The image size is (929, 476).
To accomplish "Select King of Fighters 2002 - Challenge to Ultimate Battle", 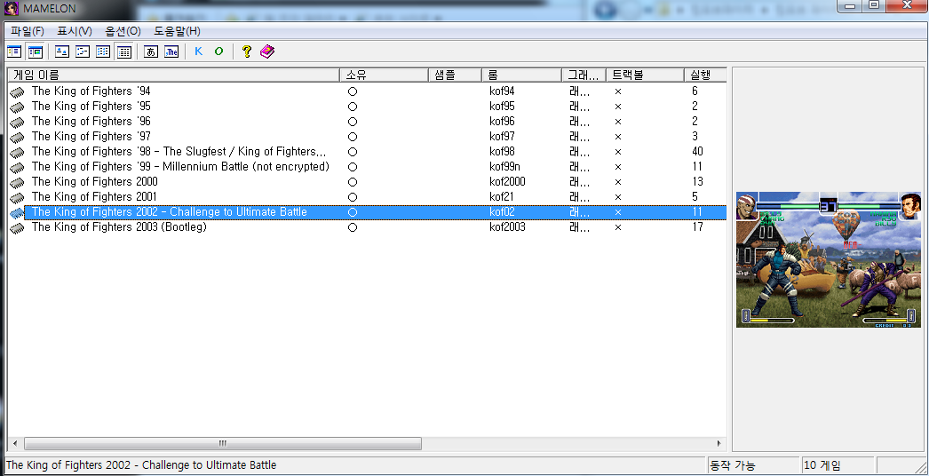I will point(170,212).
